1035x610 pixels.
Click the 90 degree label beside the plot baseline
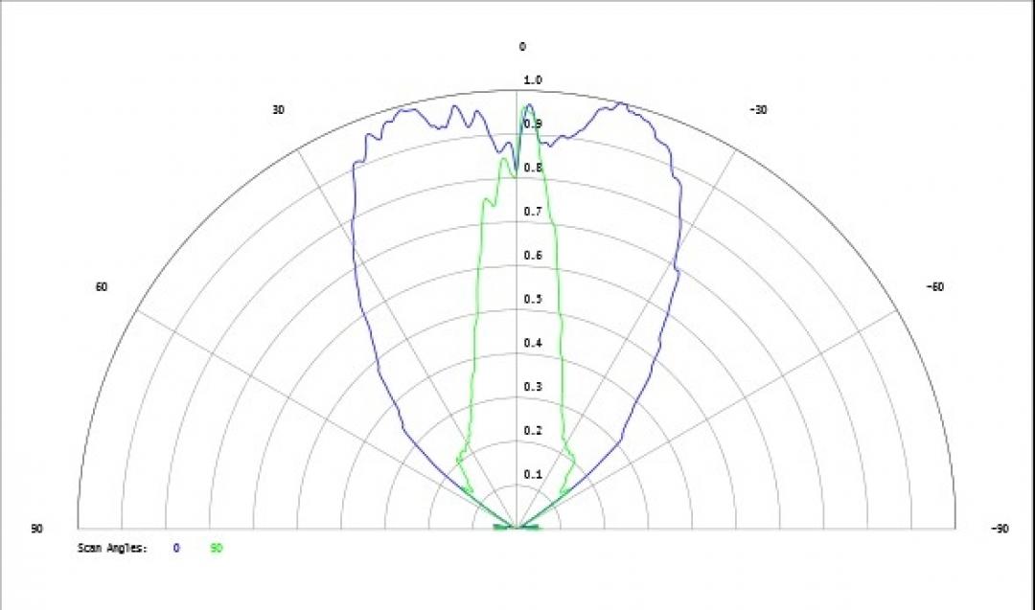[x=36, y=529]
